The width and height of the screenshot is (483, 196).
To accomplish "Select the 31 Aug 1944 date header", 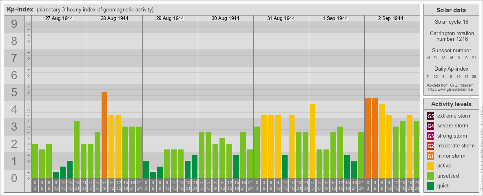I will (281, 18).
